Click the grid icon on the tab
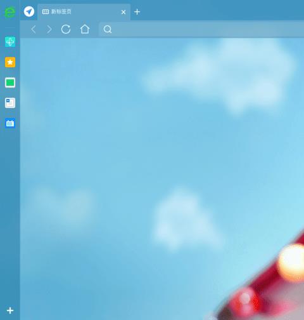 click(46, 11)
